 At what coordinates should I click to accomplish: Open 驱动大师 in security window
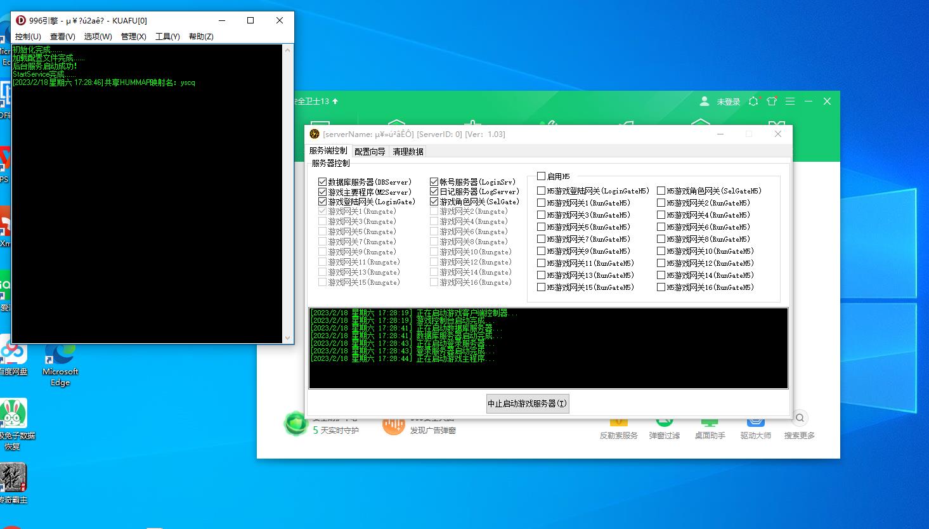755,436
